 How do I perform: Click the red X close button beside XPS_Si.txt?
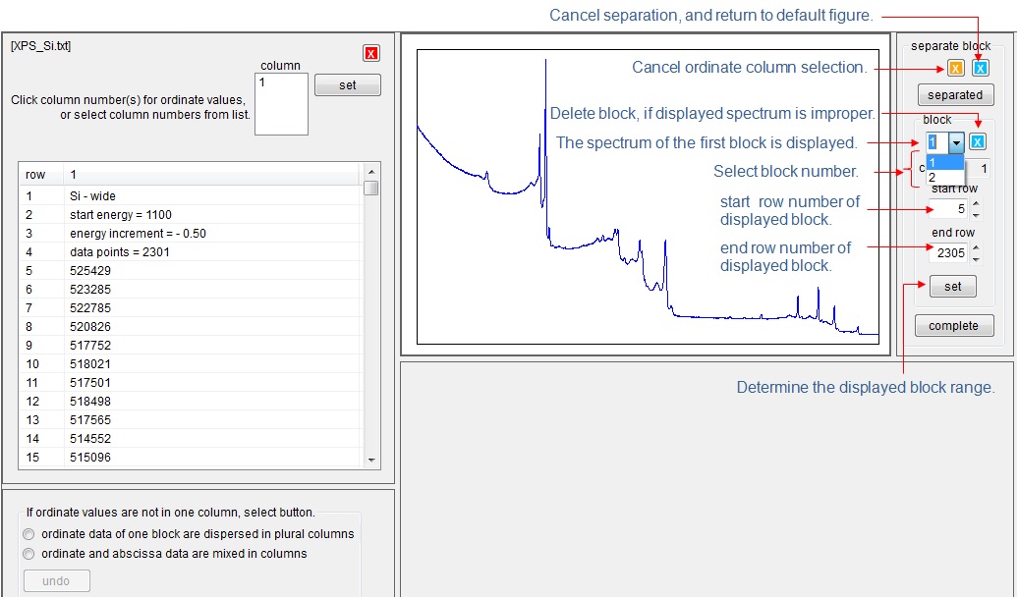[371, 53]
